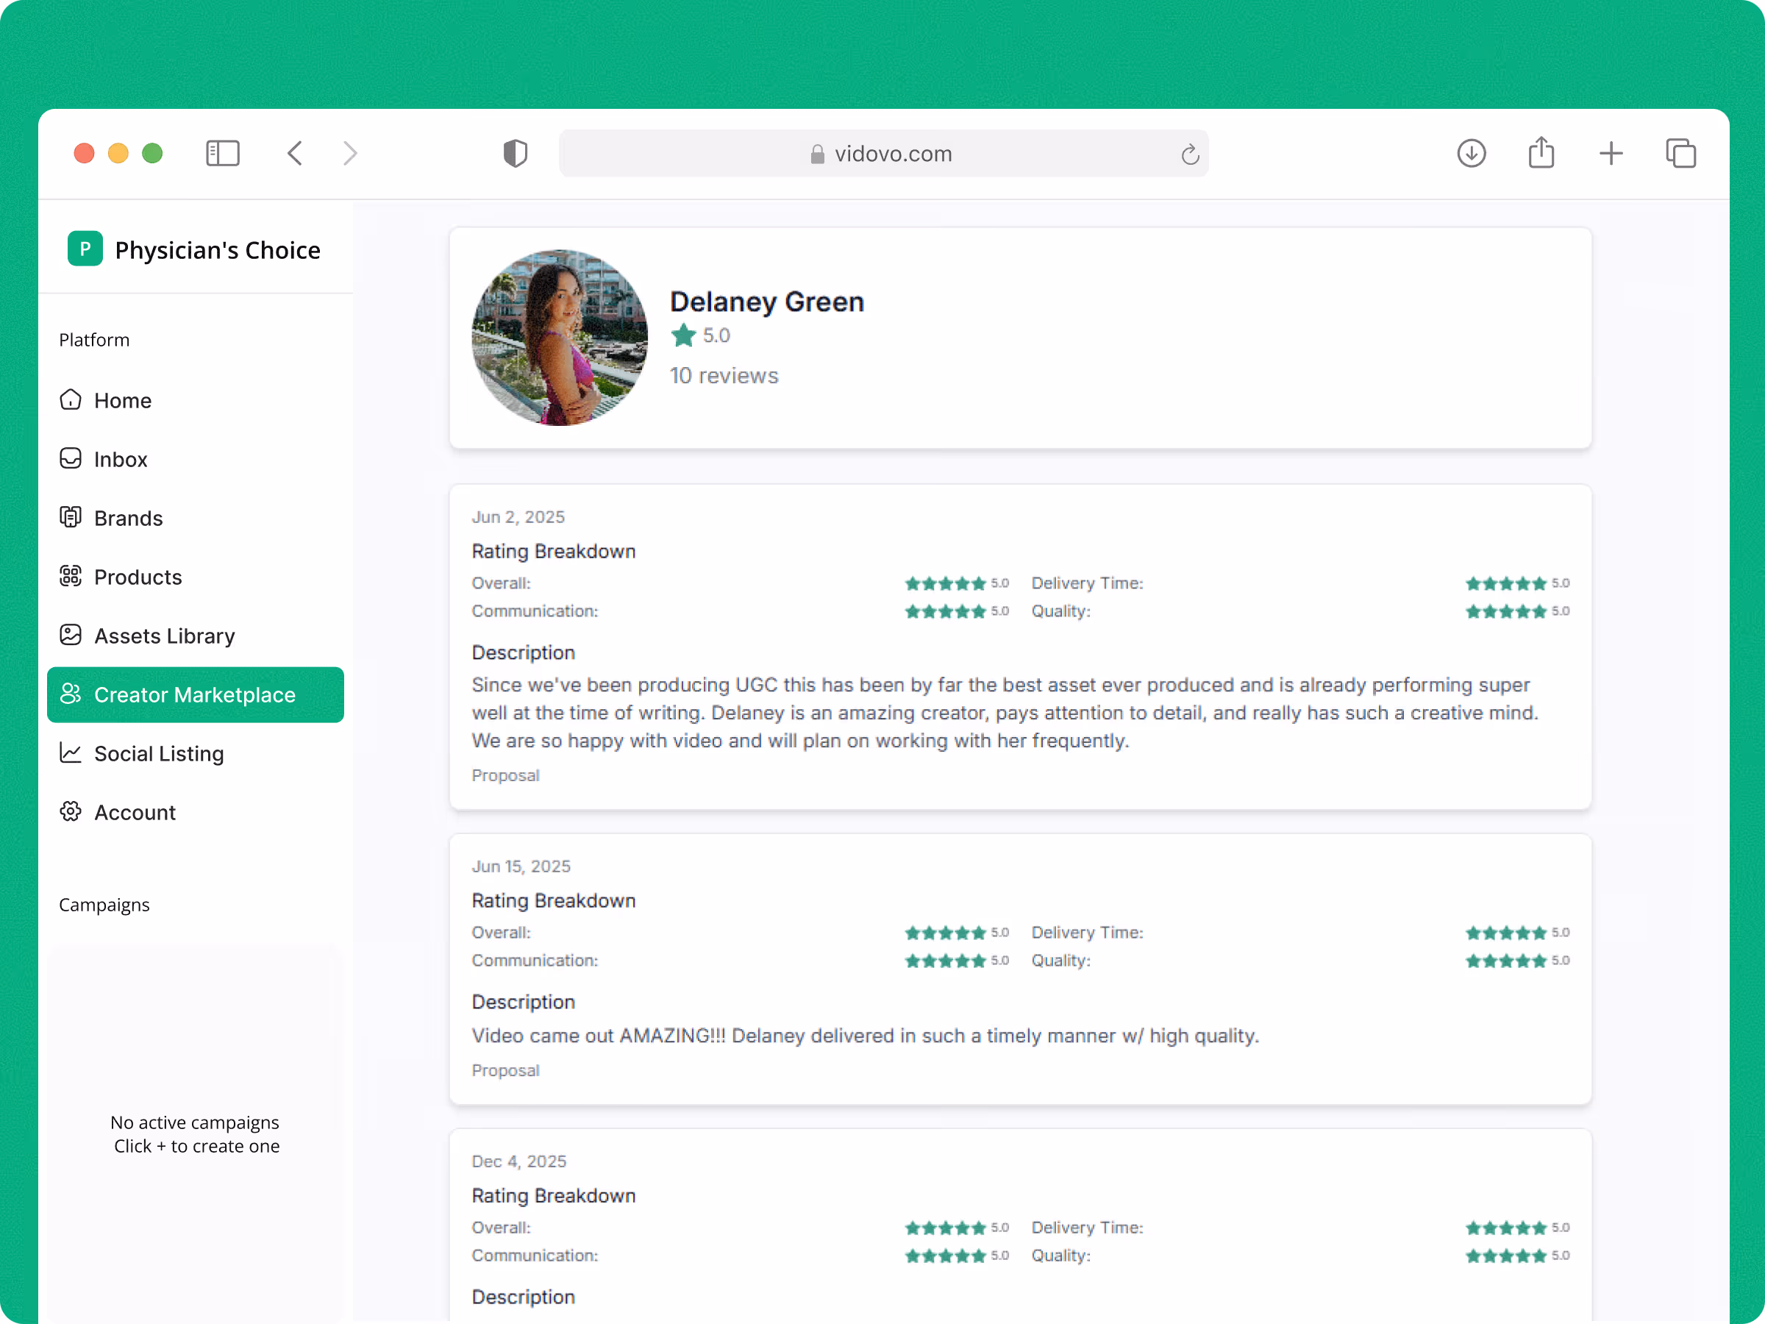This screenshot has height=1324, width=1765.
Task: Open browser downloads icon
Action: 1472,153
